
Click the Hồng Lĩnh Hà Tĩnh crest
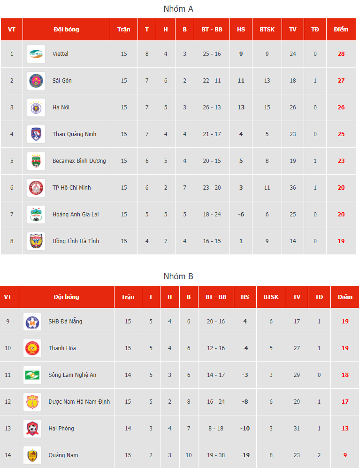pyautogui.click(x=36, y=241)
